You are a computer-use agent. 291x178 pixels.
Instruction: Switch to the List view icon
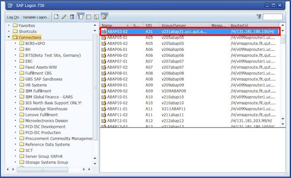tap(89, 17)
